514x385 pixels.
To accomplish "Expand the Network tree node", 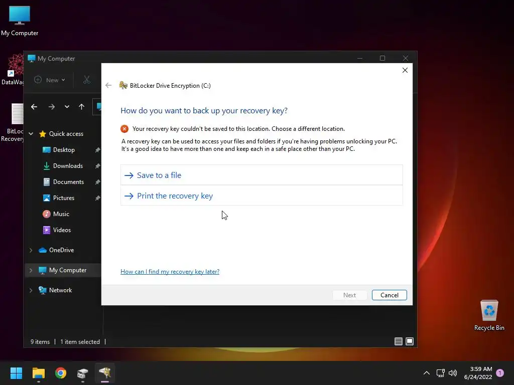I will [x=31, y=290].
